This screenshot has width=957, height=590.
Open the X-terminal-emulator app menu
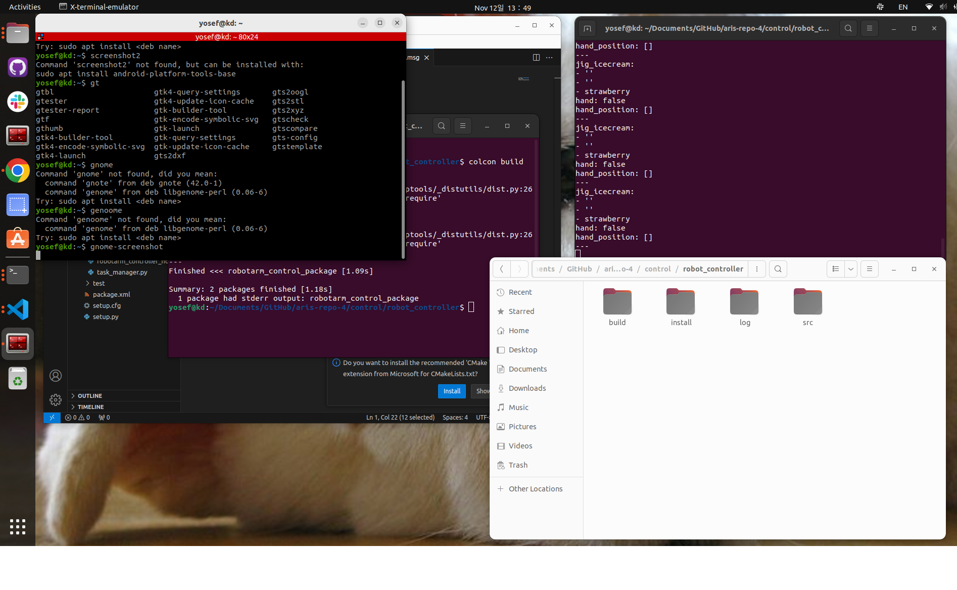point(99,7)
